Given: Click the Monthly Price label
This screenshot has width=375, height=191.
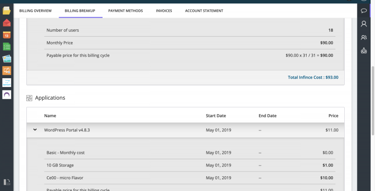Looking at the screenshot, I should pos(60,43).
